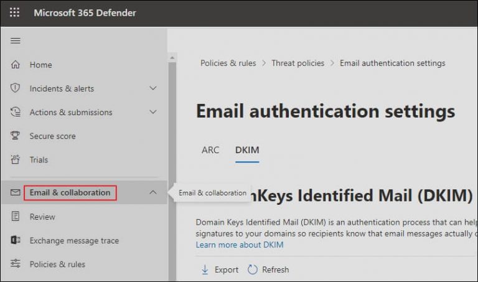Click the Trials gift icon
This screenshot has width=478, height=282.
click(x=15, y=159)
